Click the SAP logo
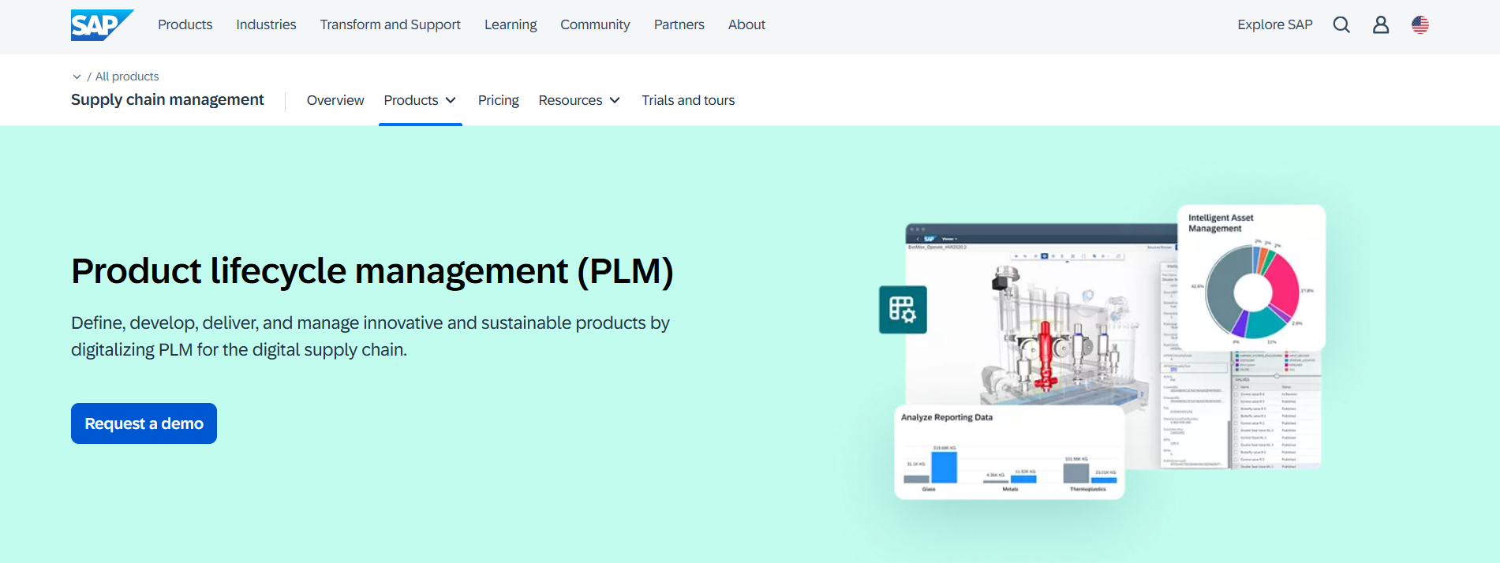Viewport: 1500px width, 563px height. [x=101, y=25]
